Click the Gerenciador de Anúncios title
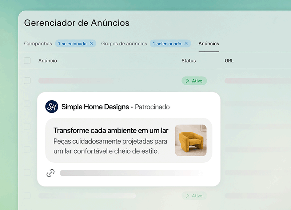 click(77, 23)
